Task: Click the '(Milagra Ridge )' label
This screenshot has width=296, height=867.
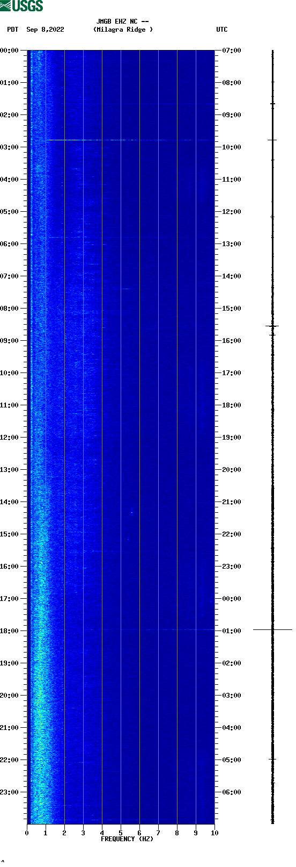Action: 123,30
